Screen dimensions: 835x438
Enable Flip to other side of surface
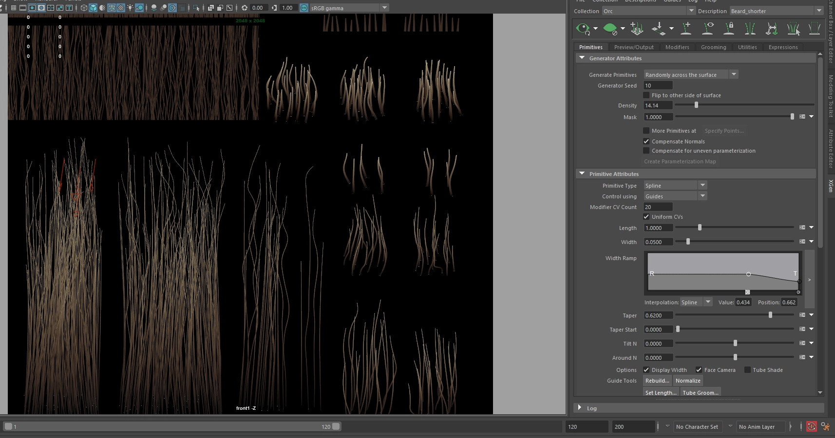point(646,95)
